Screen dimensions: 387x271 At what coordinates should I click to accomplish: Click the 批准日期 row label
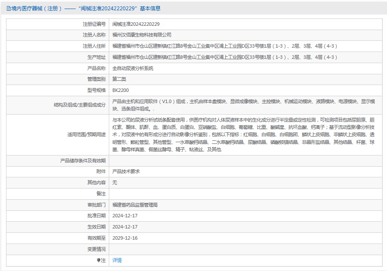tap(96, 216)
